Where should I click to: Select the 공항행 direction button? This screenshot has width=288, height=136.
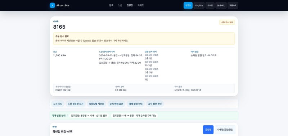click(208, 130)
